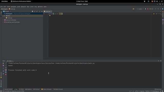Open the Refactor menu
Viewport: 164px width, 92px height.
(x=24, y=7)
